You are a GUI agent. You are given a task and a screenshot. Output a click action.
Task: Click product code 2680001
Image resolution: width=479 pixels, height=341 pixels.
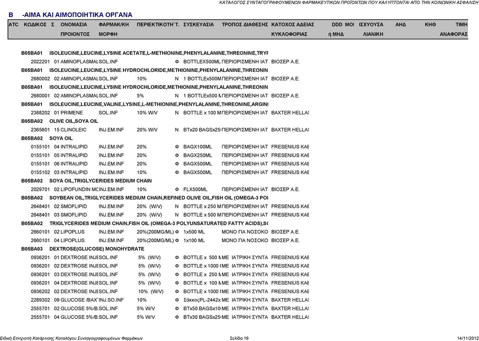[40, 96]
